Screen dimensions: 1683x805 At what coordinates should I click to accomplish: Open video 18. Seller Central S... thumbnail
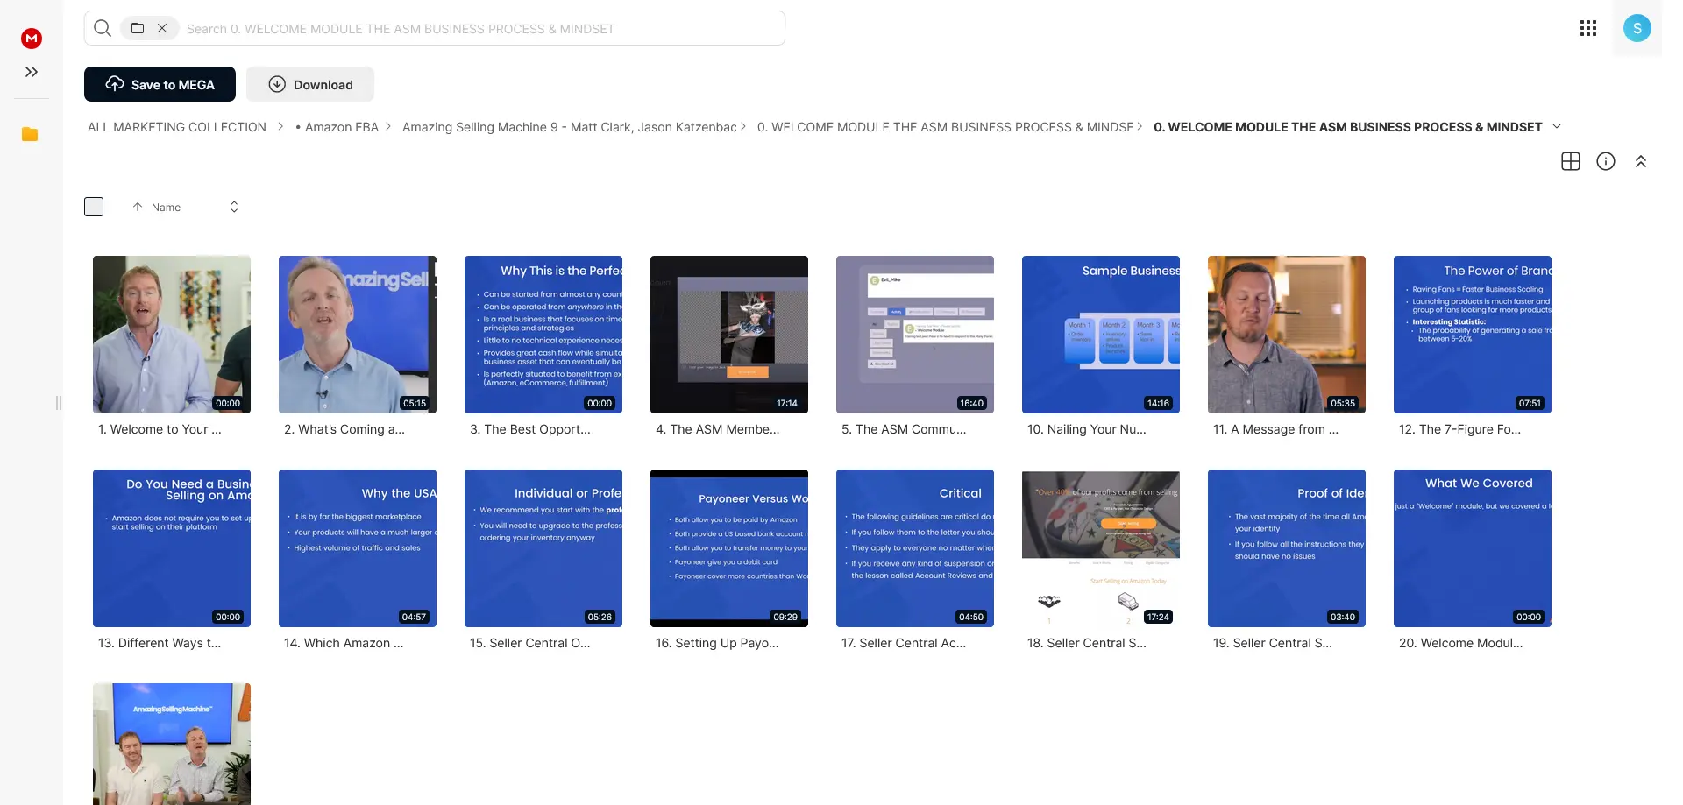pos(1101,548)
